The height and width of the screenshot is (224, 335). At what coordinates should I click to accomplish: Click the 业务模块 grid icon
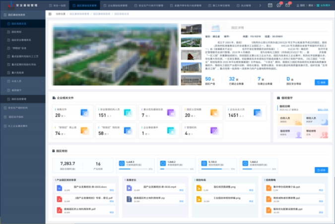(x=318, y=5)
